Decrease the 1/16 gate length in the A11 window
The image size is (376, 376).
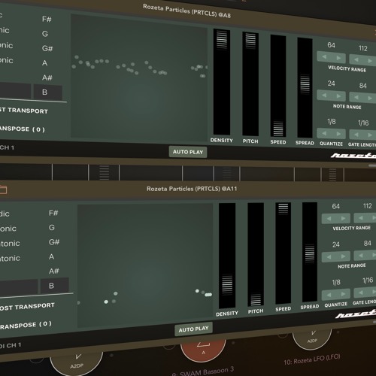360,293
